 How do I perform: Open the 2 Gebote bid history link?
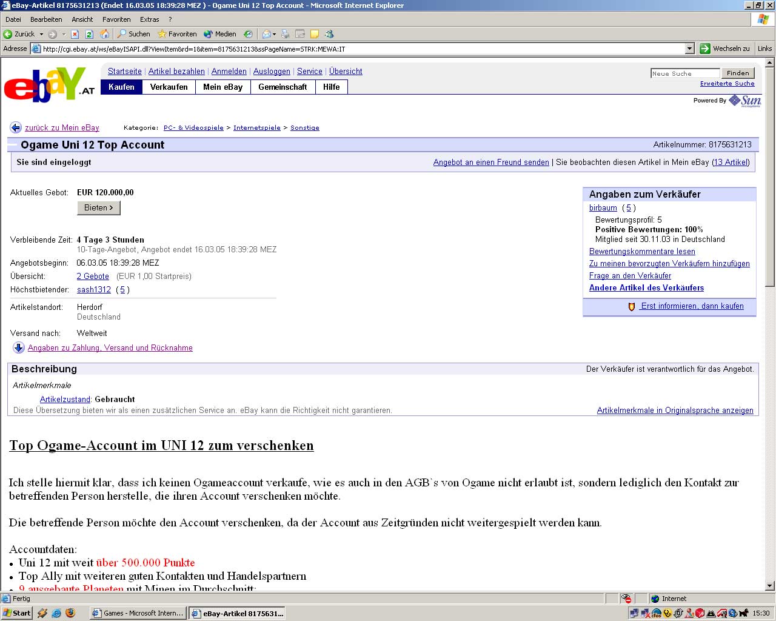[93, 276]
